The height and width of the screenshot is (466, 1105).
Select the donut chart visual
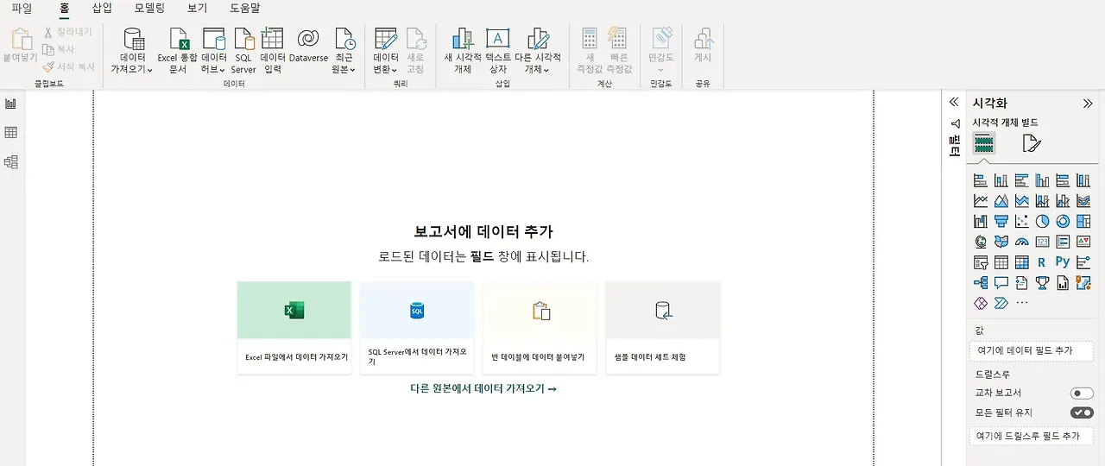click(x=1063, y=221)
